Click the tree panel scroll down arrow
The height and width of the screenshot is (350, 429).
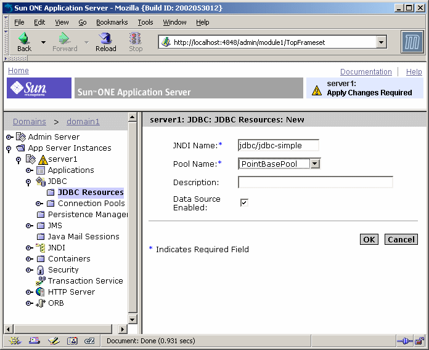[133, 319]
